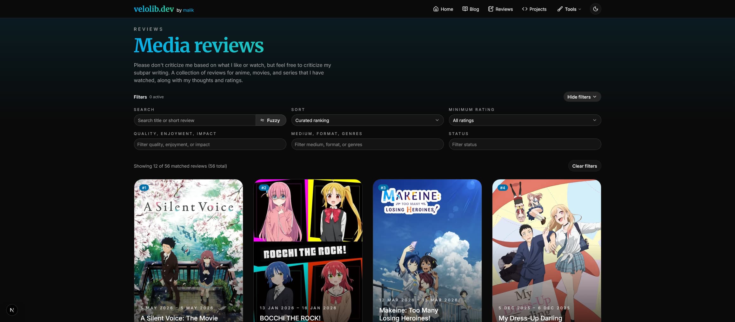Click the velolib.dev site logo
Viewport: 735px width, 322px height.
pyautogui.click(x=154, y=9)
